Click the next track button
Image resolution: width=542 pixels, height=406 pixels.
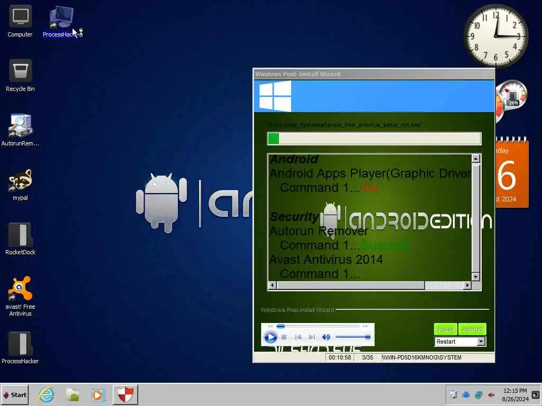pyautogui.click(x=312, y=337)
